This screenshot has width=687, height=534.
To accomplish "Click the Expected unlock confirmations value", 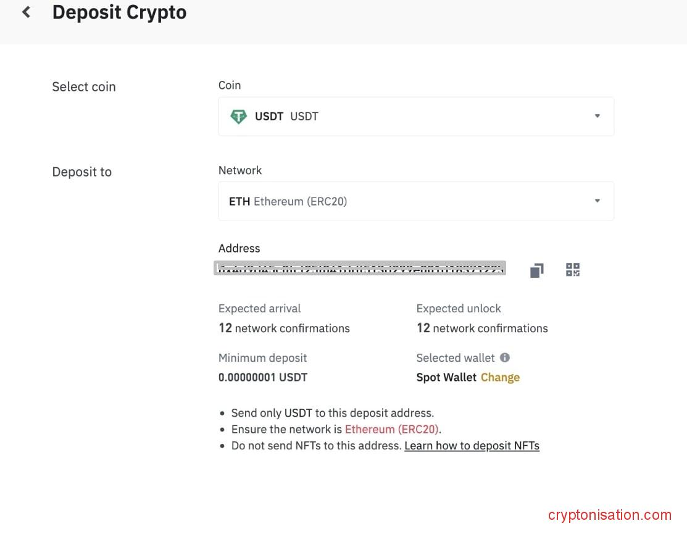I will click(482, 328).
